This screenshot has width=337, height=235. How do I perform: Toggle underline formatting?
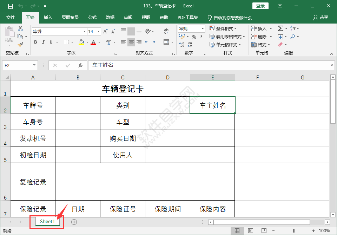(x=50, y=42)
